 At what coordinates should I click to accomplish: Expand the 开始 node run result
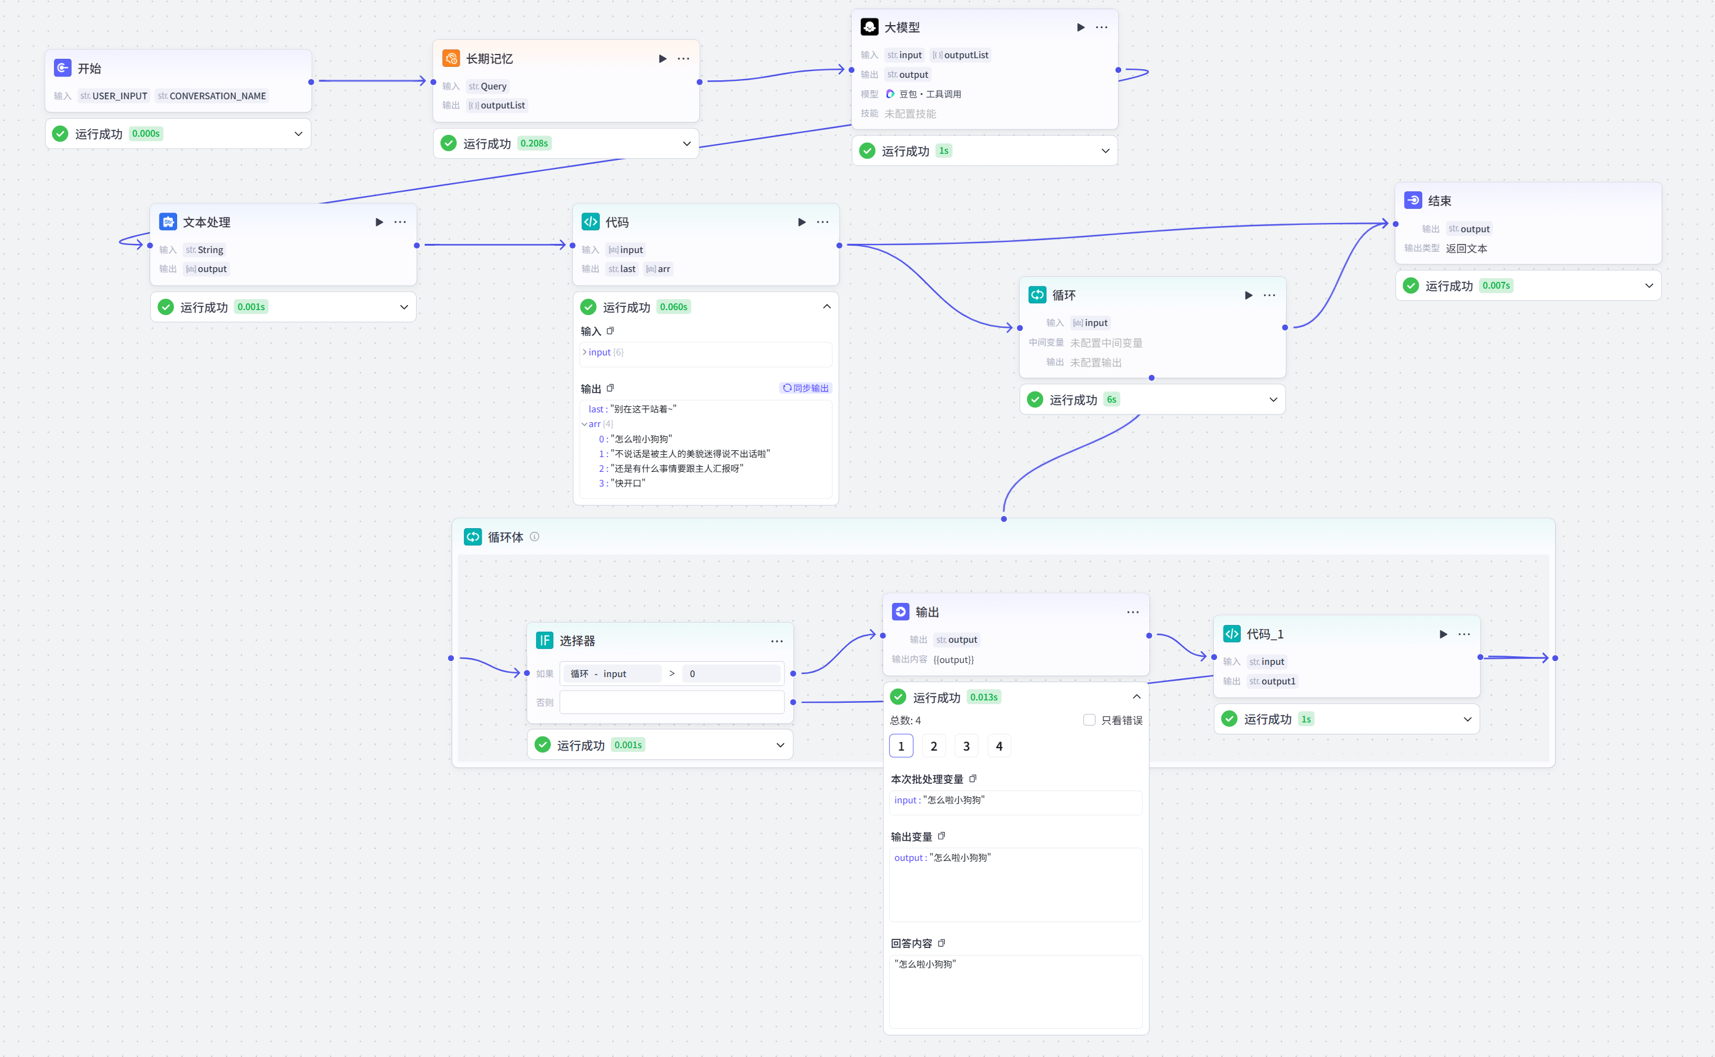coord(298,134)
